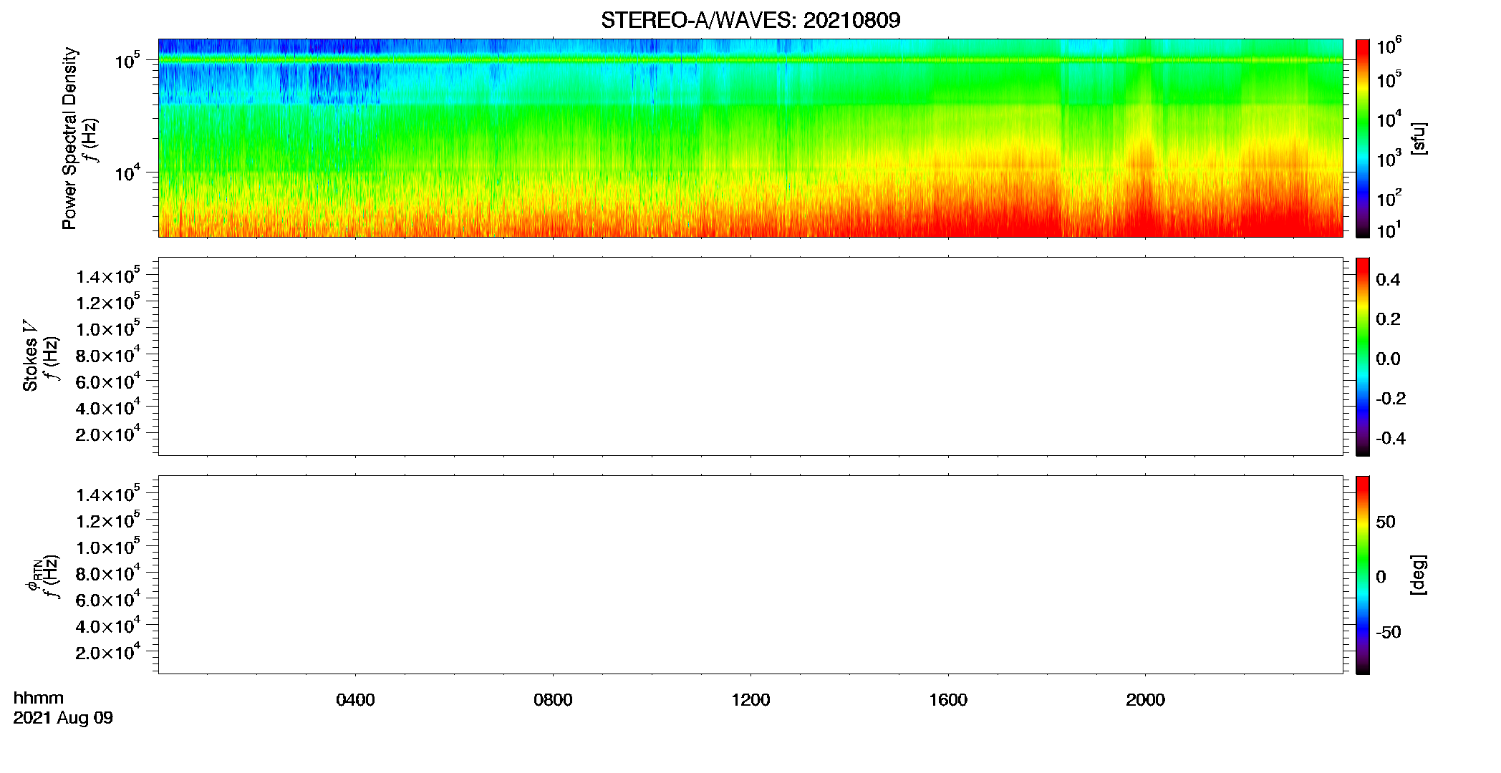Click the 0.0 label on Stokes color bar
This screenshot has width=1501, height=773.
1388,359
